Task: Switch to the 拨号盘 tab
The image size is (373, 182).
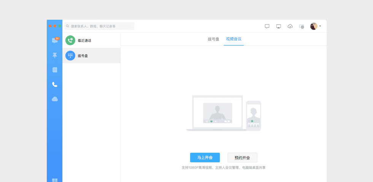Action: (x=213, y=39)
